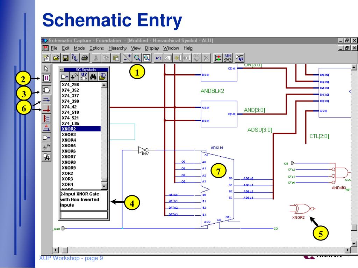The width and height of the screenshot is (358, 268).
Task: Open the View menu
Action: (x=136, y=48)
